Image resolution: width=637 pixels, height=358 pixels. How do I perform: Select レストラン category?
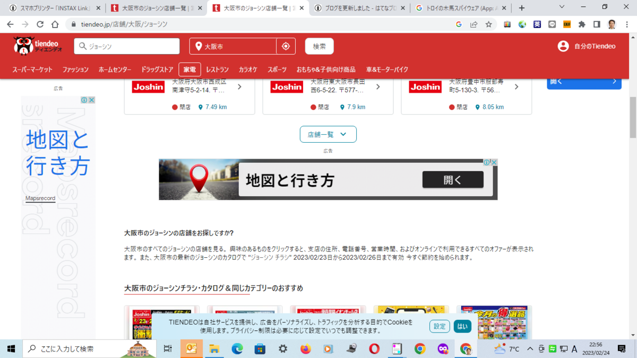[217, 69]
